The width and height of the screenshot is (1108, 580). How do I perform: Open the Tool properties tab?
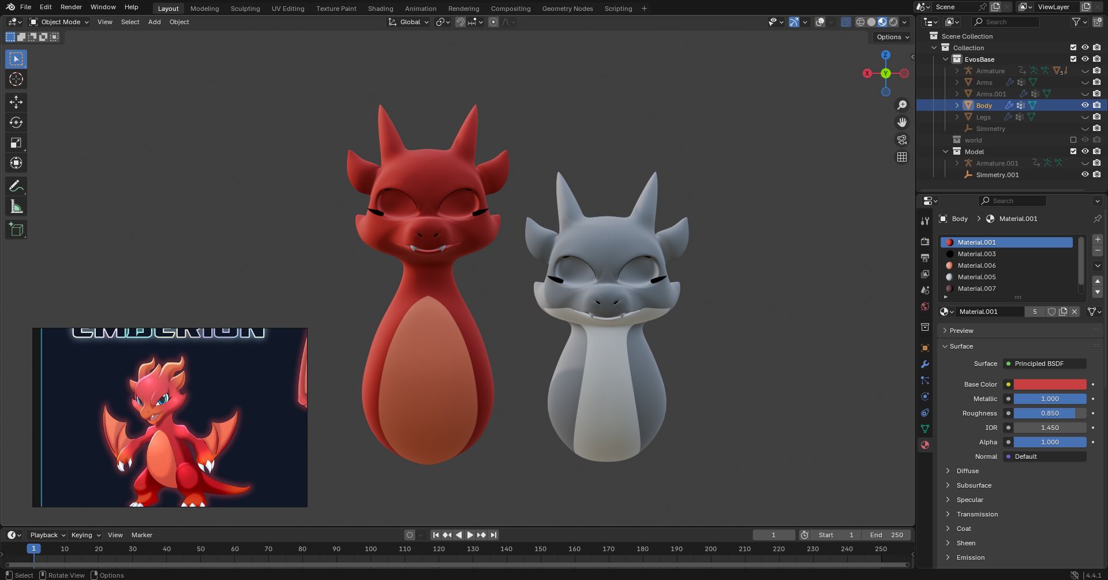[925, 220]
